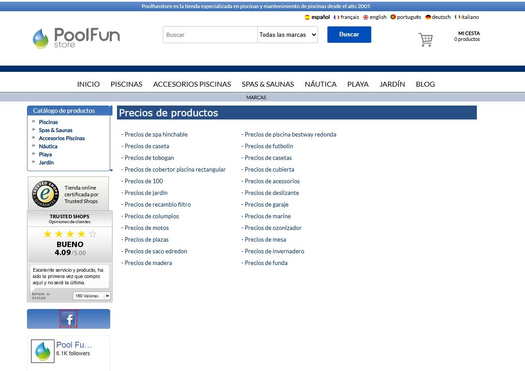Go to the BLOG menu item
Screen dimensions: 525x371
[x=425, y=84]
